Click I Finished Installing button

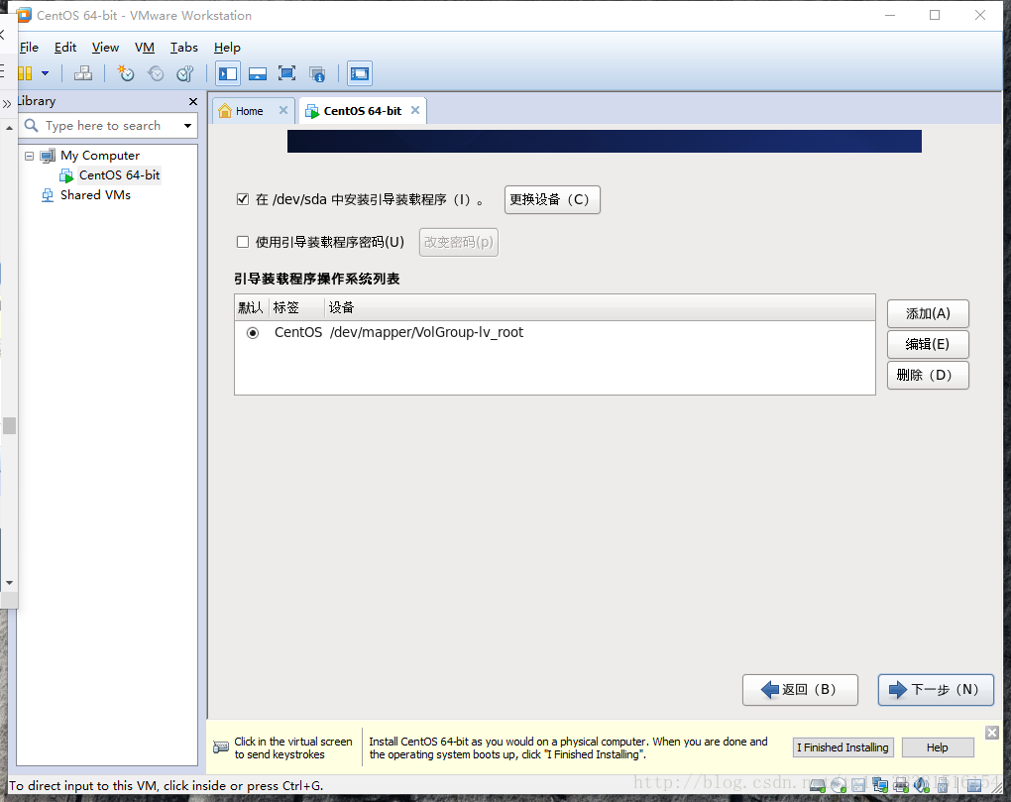coord(842,747)
